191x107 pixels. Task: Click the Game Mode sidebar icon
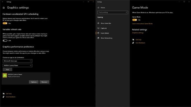[98, 33]
